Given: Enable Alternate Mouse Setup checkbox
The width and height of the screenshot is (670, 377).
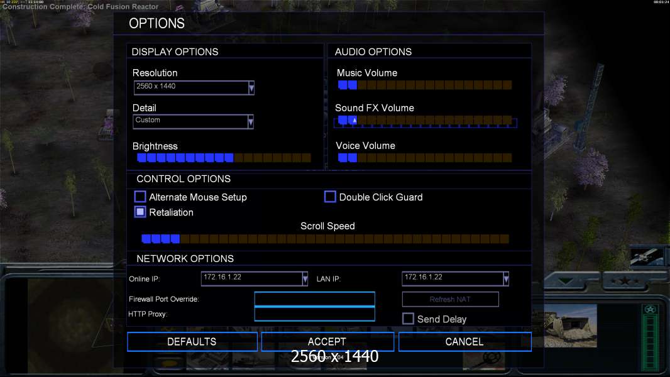Looking at the screenshot, I should pyautogui.click(x=140, y=197).
